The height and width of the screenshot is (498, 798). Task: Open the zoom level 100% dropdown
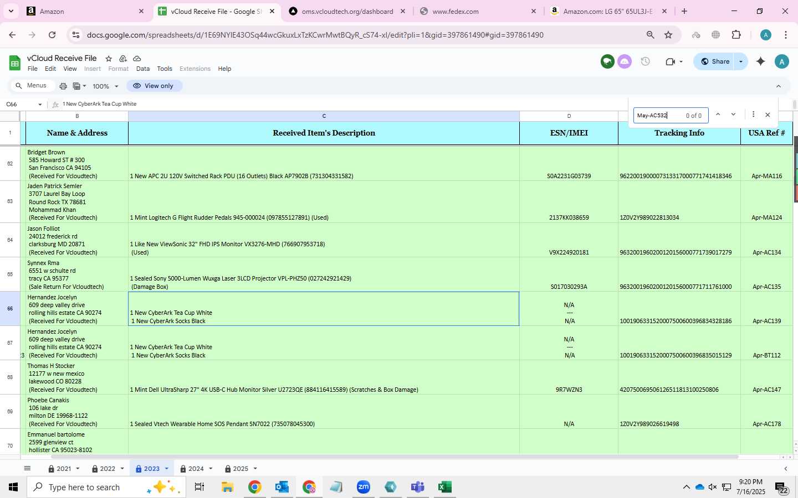point(105,86)
